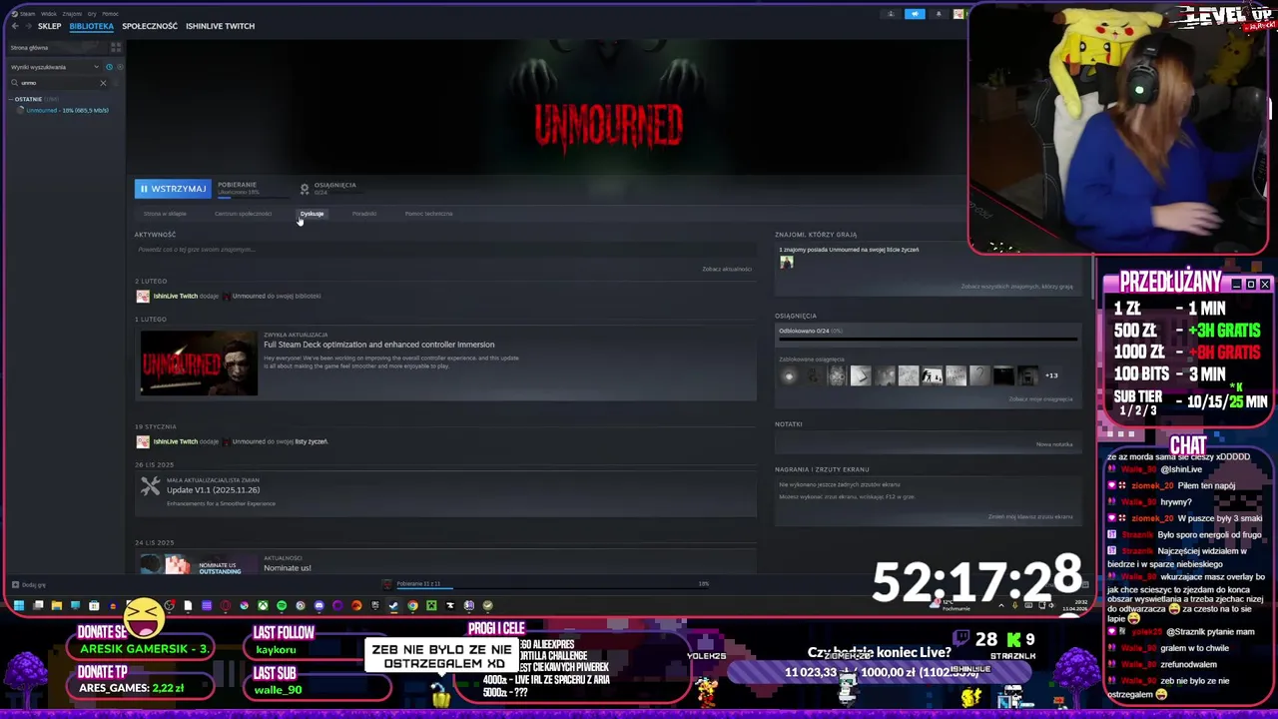The height and width of the screenshot is (719, 1278).
Task: Click the friend's avatar who wishlisted Unmourned
Action: pyautogui.click(x=787, y=263)
